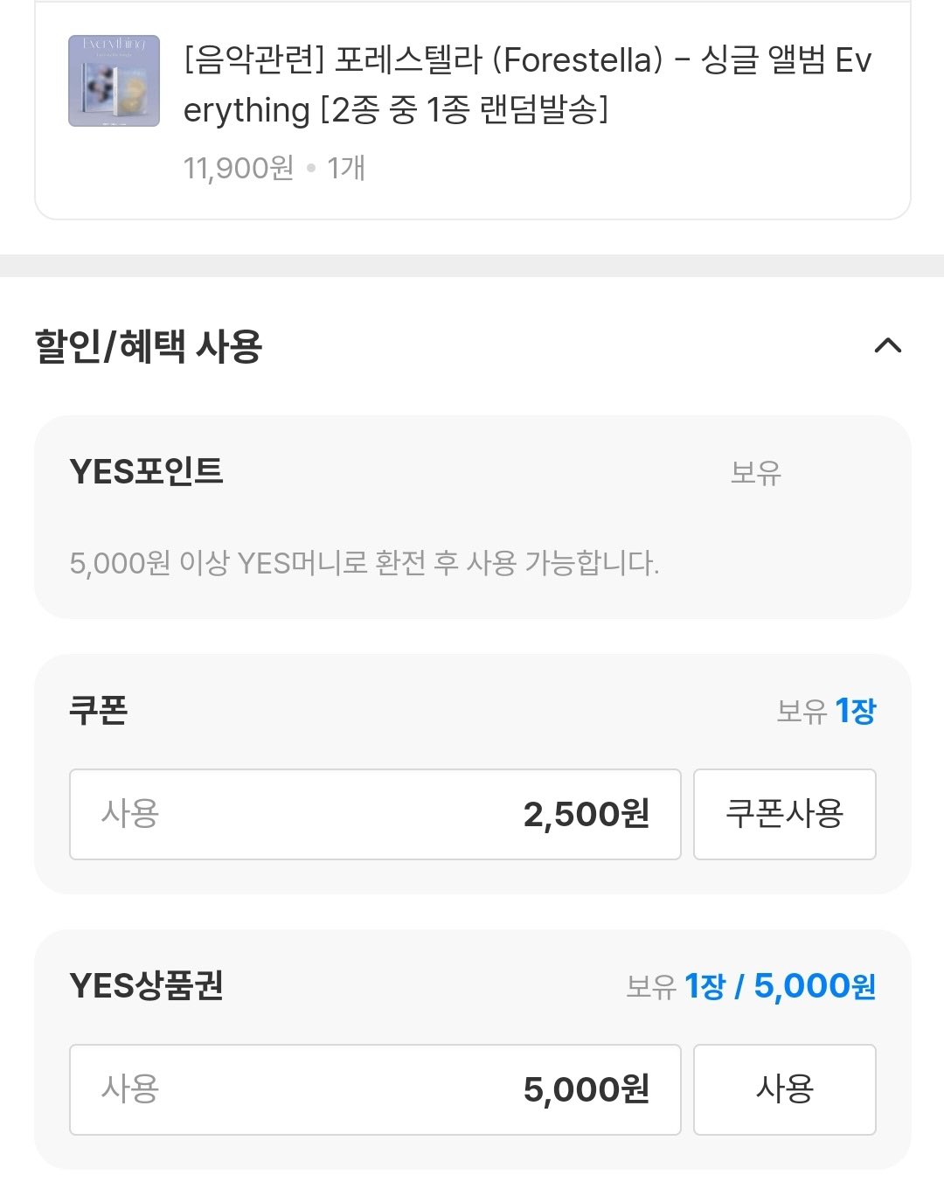Image resolution: width=944 pixels, height=1203 pixels.
Task: Tap the Forestella Everything album thumbnail
Action: point(114,81)
